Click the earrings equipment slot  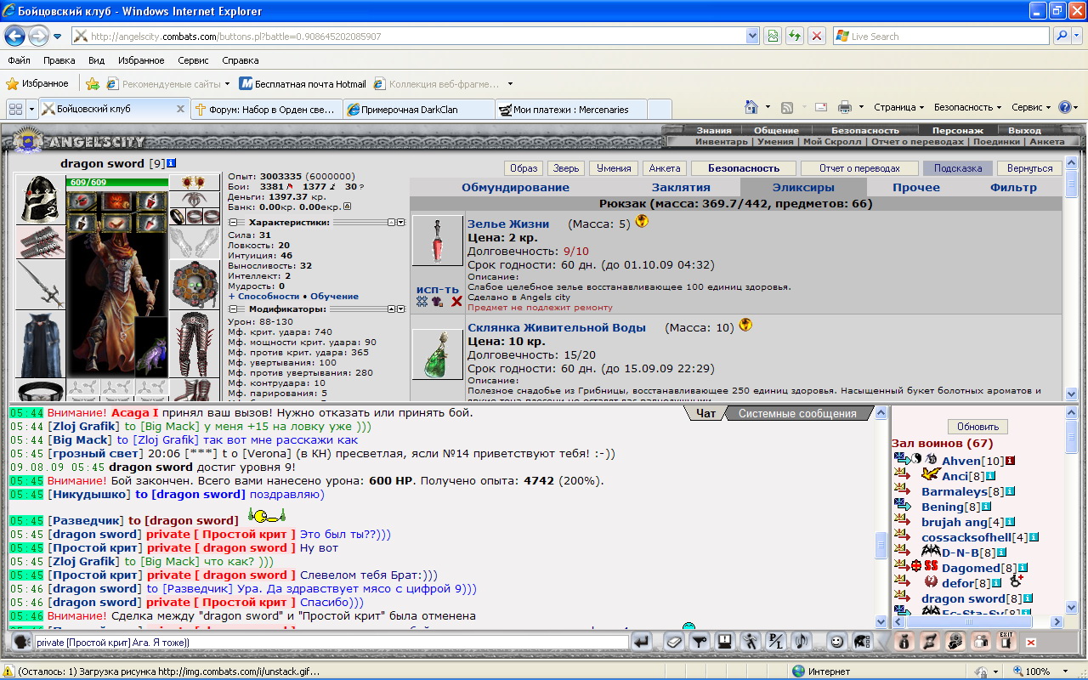point(195,184)
